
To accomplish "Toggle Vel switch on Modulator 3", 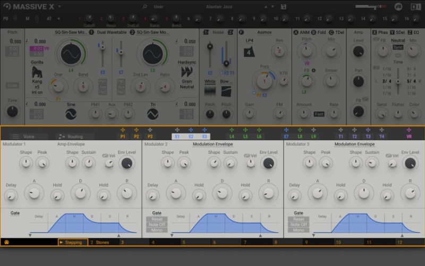I will (388, 156).
